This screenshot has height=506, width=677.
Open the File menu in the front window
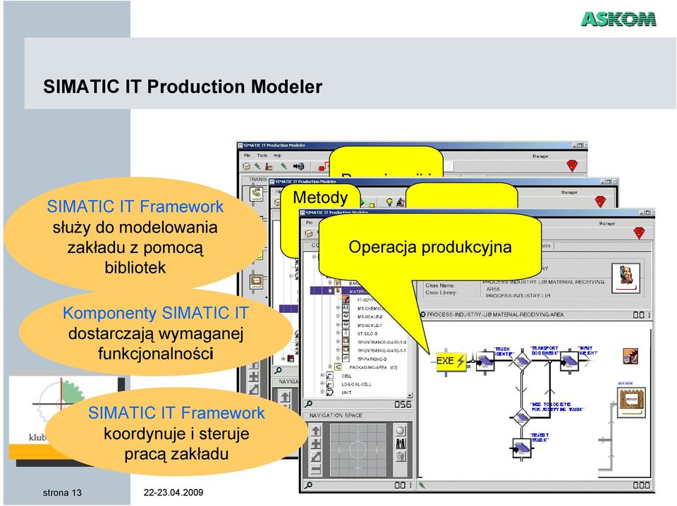tap(309, 223)
